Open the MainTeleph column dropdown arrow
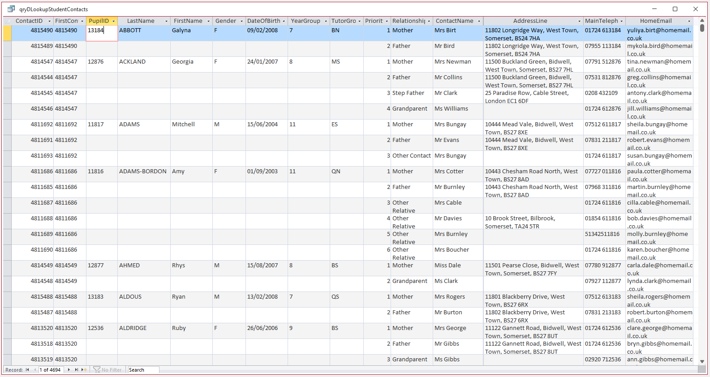The height and width of the screenshot is (377, 710). pos(621,21)
